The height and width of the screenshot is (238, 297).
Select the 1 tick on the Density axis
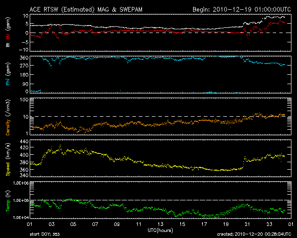click(27, 133)
